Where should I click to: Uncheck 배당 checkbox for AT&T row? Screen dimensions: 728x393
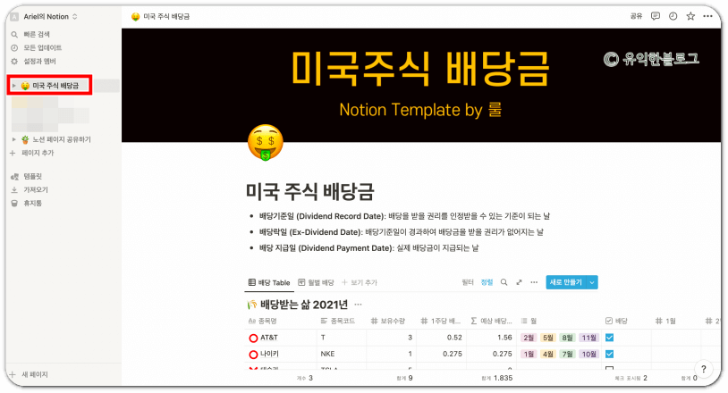tap(610, 338)
